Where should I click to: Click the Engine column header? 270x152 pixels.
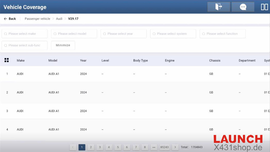[x=170, y=60]
